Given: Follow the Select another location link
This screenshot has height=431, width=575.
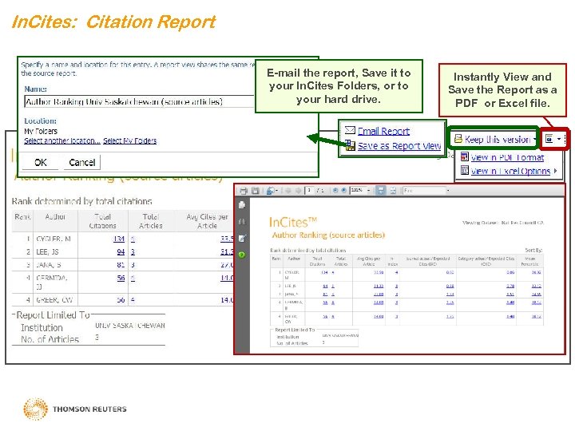Looking at the screenshot, I should 62,140.
